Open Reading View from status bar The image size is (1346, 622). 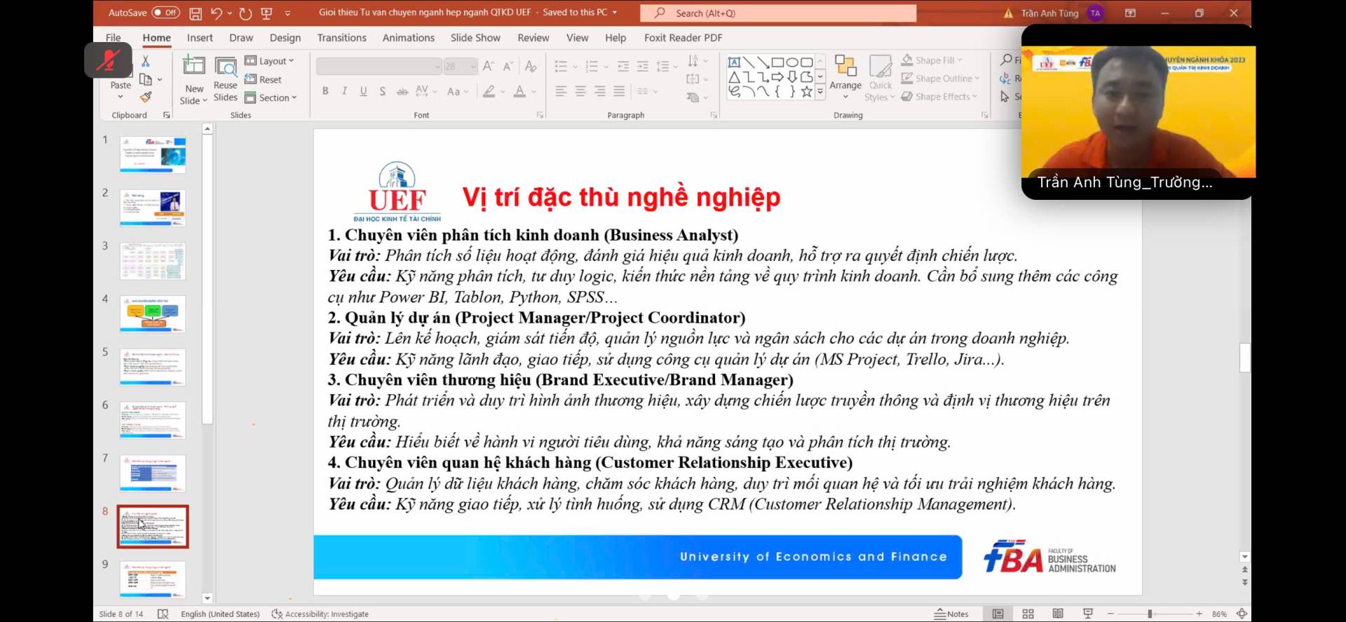(1058, 614)
